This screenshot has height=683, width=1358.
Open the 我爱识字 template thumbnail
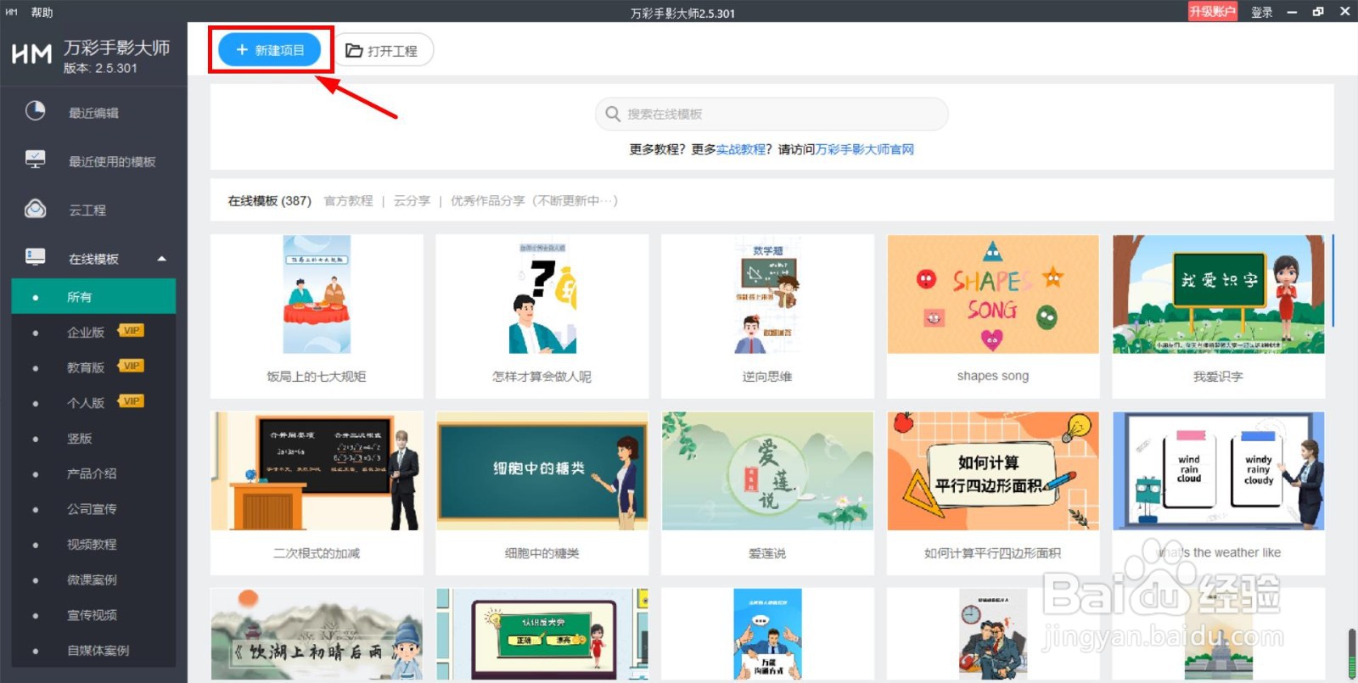pyautogui.click(x=1218, y=294)
